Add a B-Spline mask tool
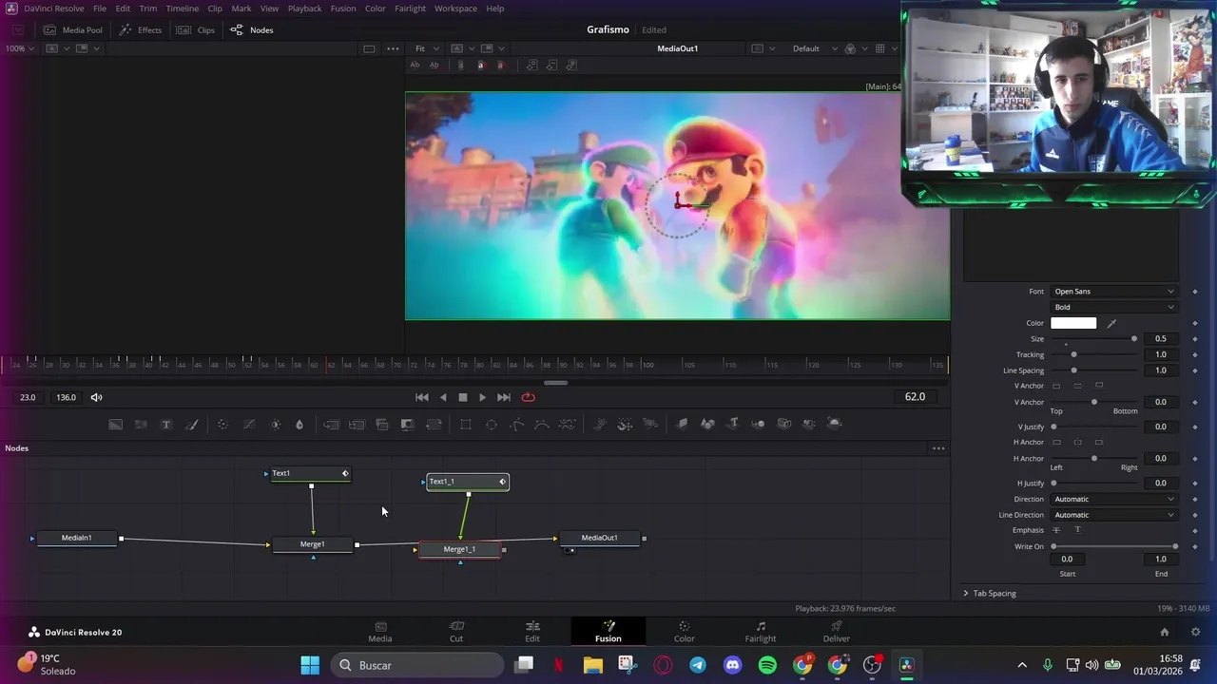Image resolution: width=1217 pixels, height=684 pixels. pyautogui.click(x=542, y=424)
